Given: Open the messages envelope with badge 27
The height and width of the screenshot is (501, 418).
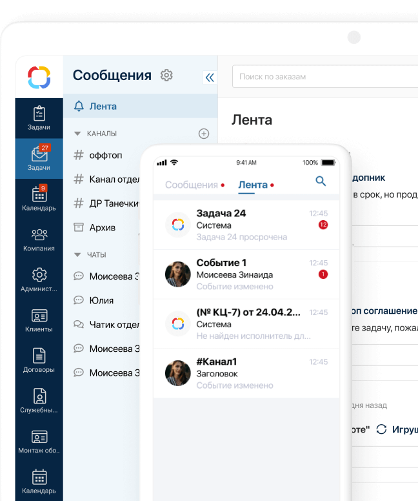Looking at the screenshot, I should click(x=39, y=158).
